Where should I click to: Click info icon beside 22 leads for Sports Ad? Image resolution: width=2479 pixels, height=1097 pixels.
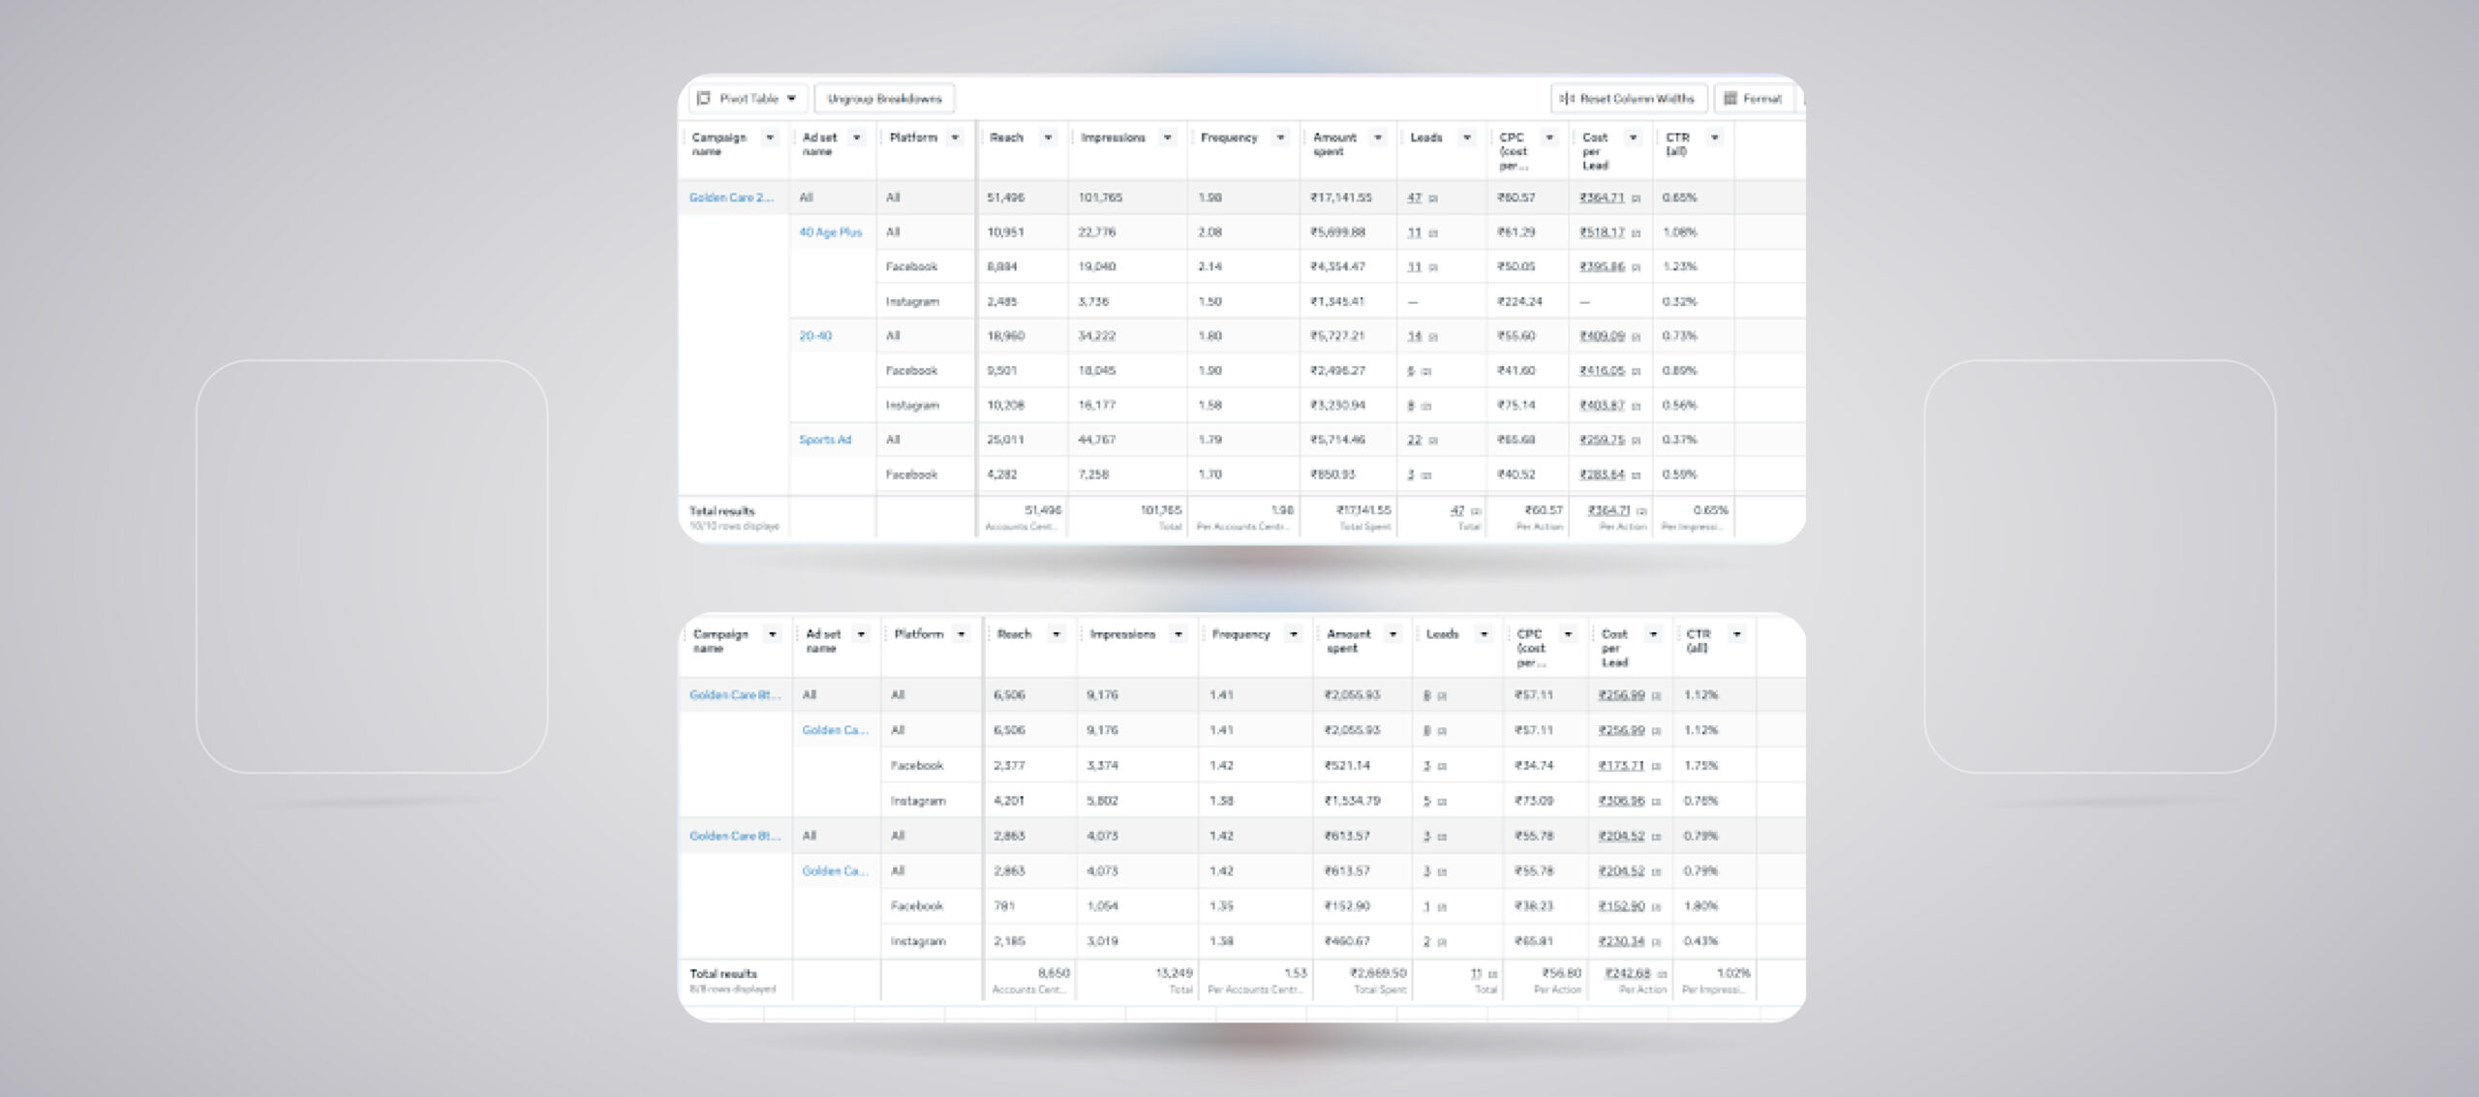tap(1434, 441)
